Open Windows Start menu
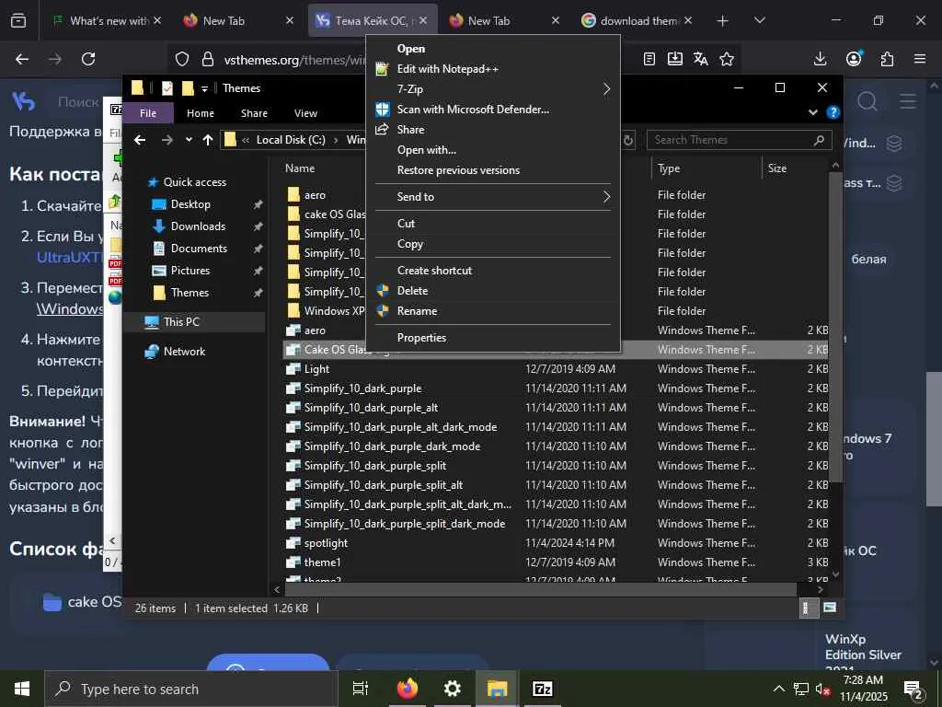 [22, 689]
